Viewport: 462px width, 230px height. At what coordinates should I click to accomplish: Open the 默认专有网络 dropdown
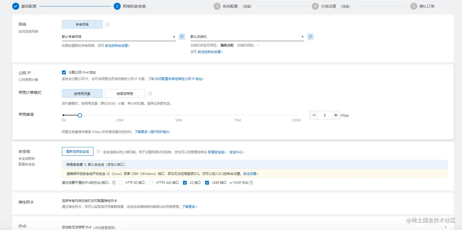[119, 37]
